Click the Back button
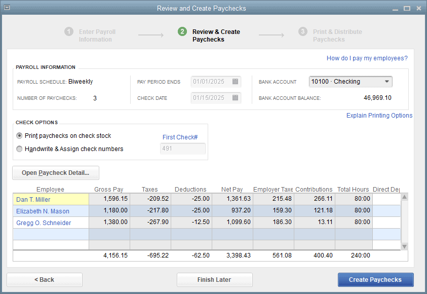 45,280
